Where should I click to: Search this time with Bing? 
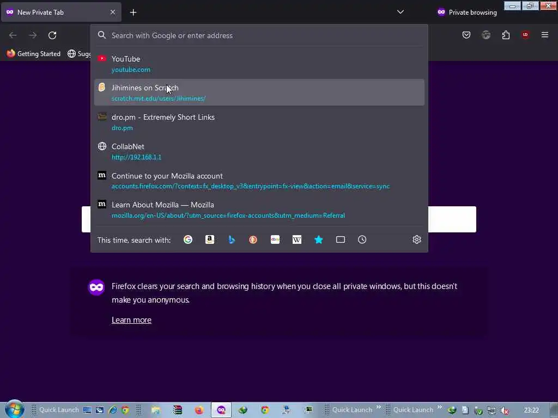pos(231,239)
